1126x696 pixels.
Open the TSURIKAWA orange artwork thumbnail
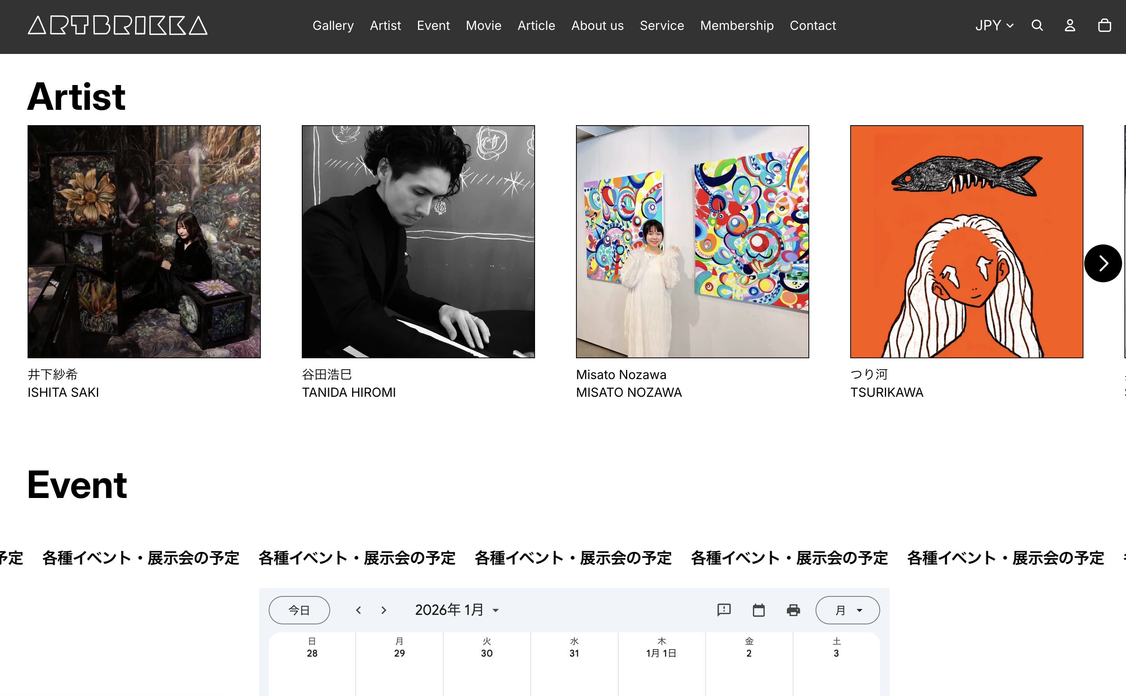click(x=966, y=241)
